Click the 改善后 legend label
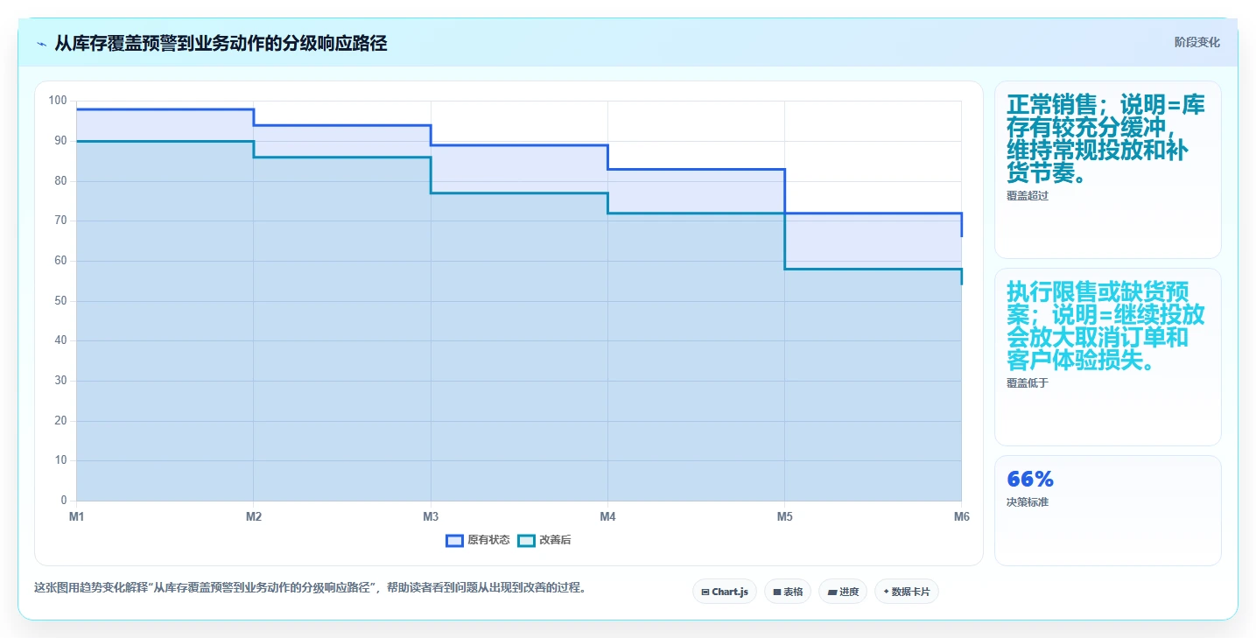Screen dimensions: 1256x638 (x=555, y=541)
